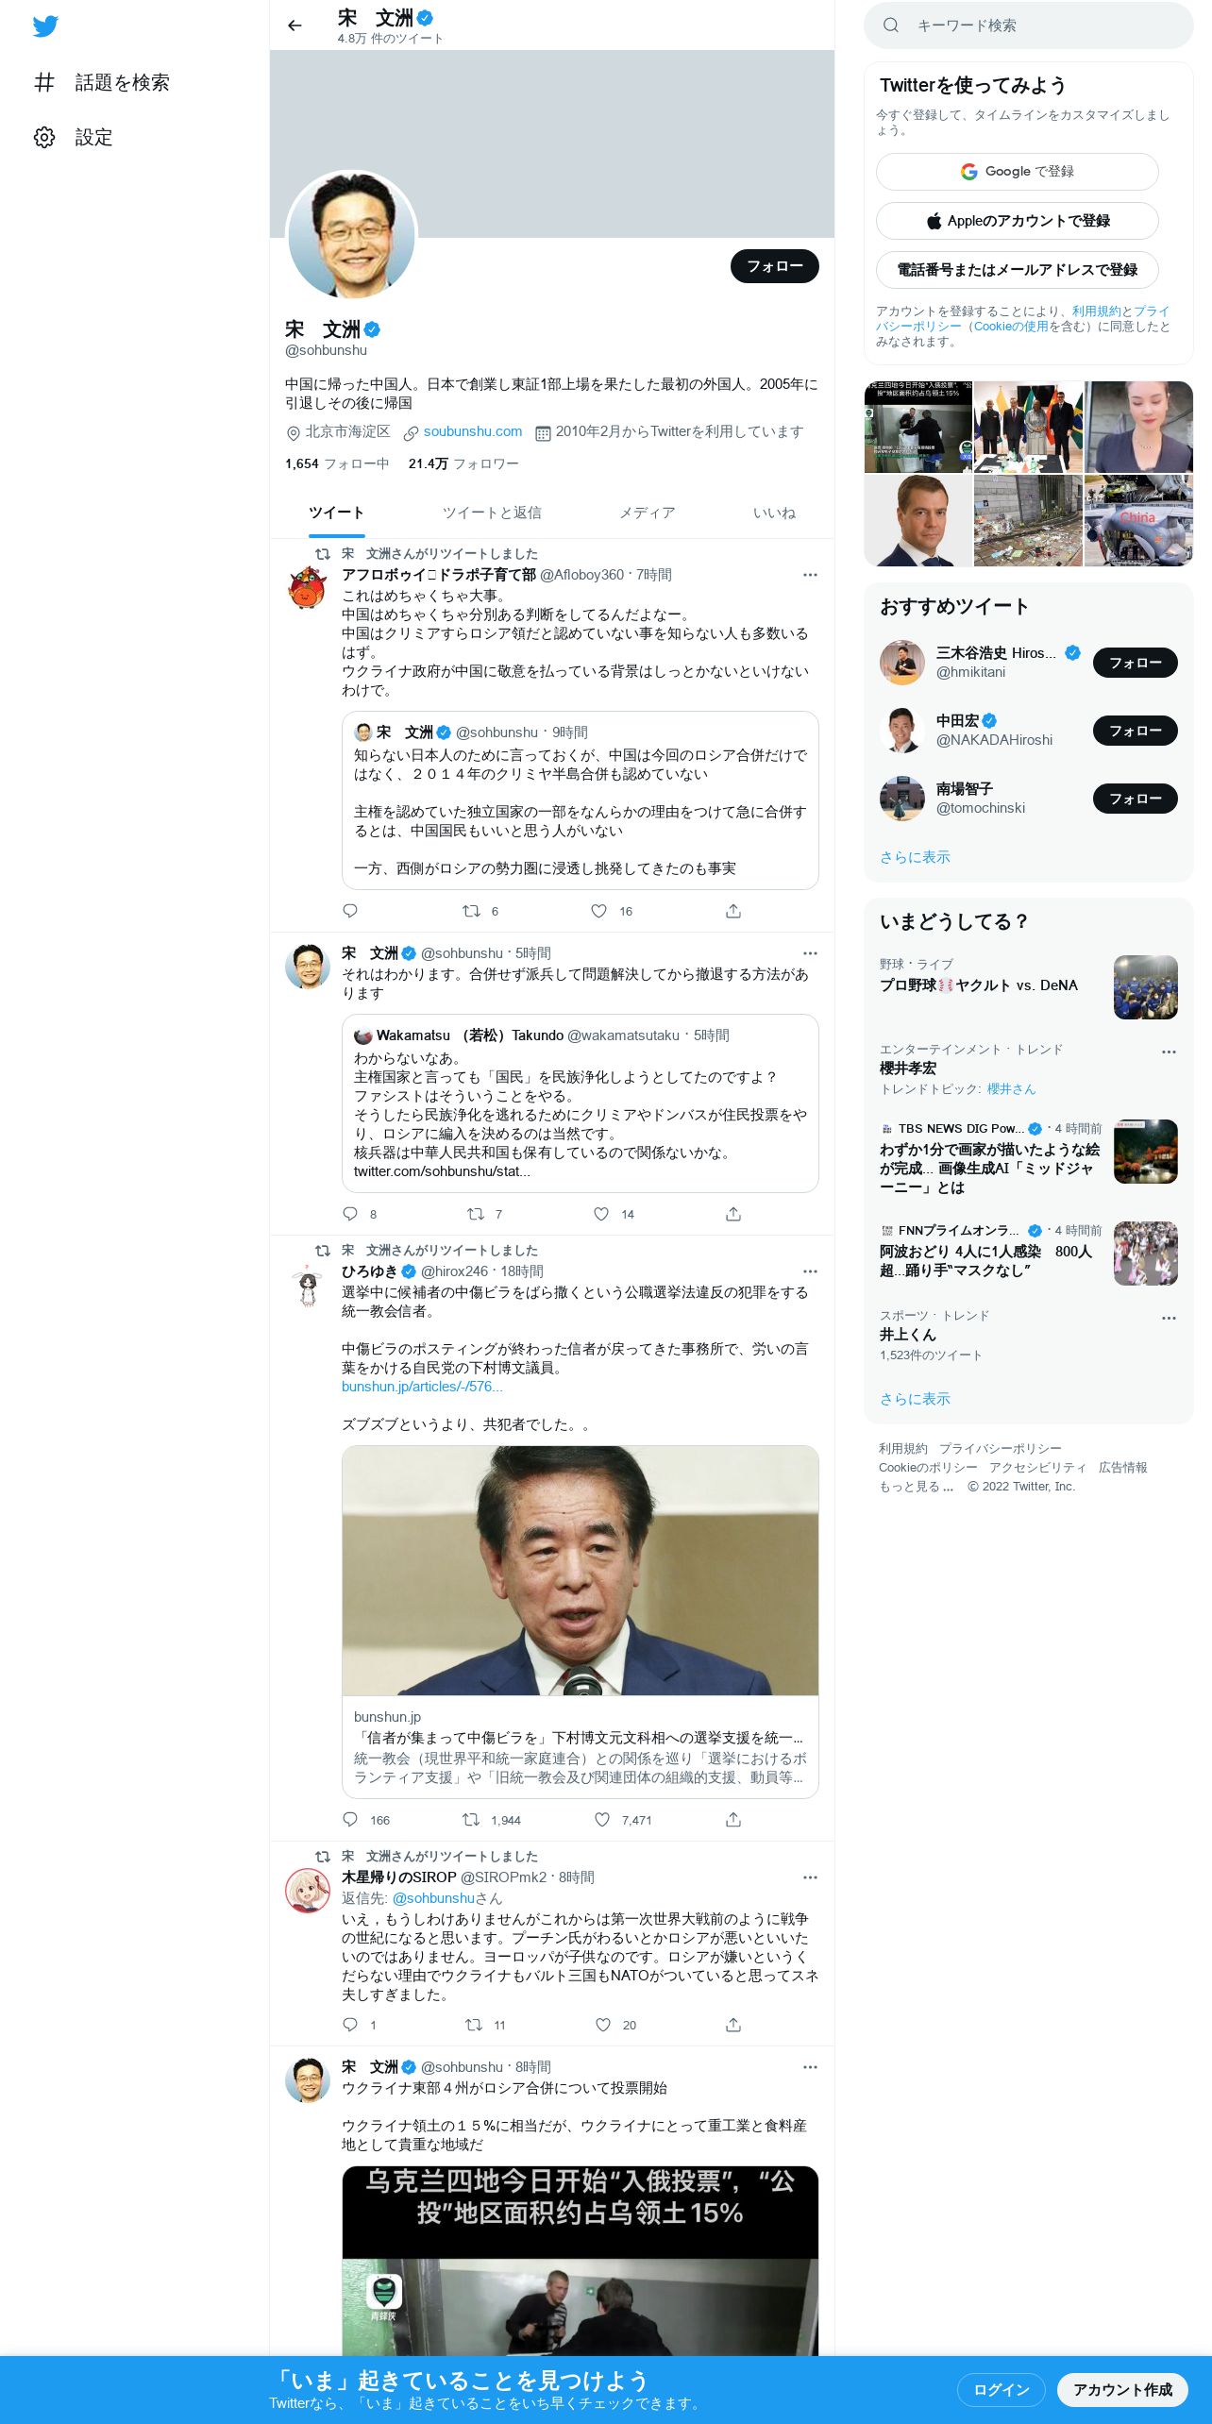Open 宋文洲 profile picture
1212x2424 pixels.
(x=351, y=234)
